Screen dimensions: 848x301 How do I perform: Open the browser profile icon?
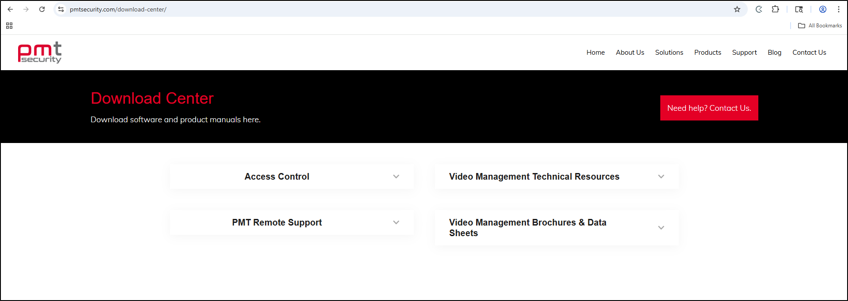point(823,9)
